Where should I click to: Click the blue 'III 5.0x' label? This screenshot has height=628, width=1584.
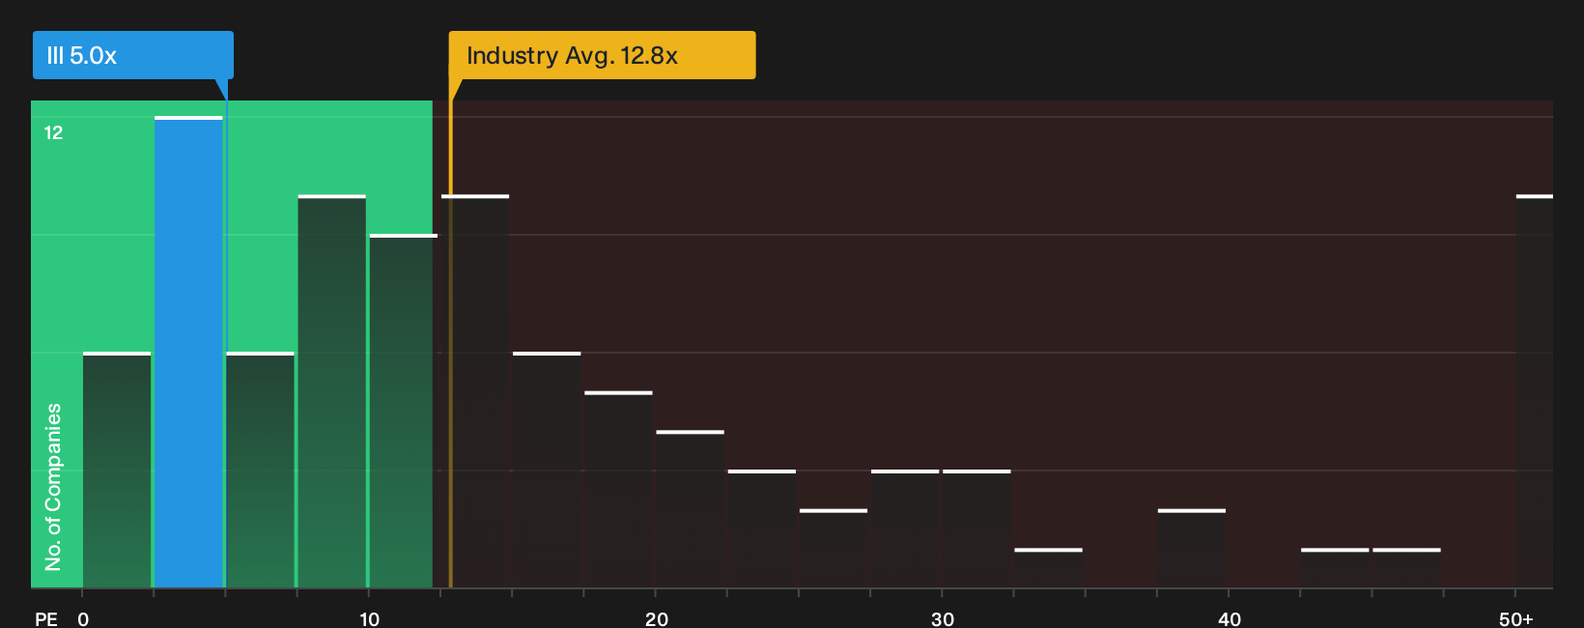coord(132,55)
